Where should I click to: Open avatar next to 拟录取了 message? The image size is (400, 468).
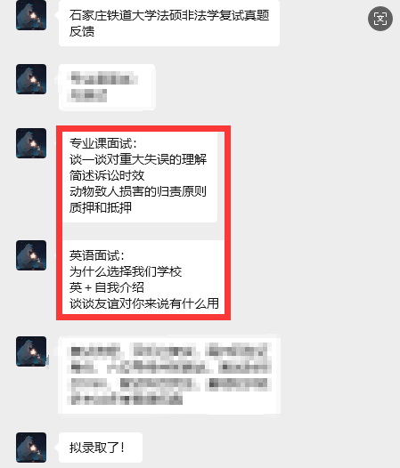coord(31,448)
